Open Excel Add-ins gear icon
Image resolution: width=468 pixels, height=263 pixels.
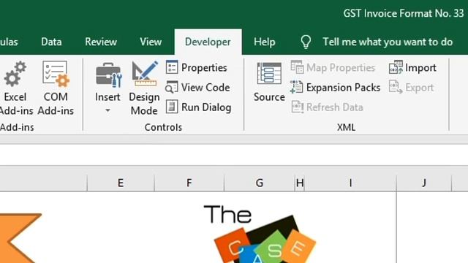tap(15, 74)
